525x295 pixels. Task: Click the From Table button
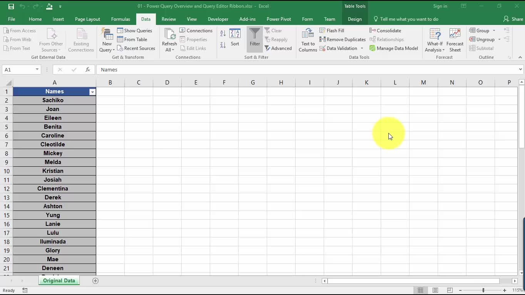pos(132,40)
